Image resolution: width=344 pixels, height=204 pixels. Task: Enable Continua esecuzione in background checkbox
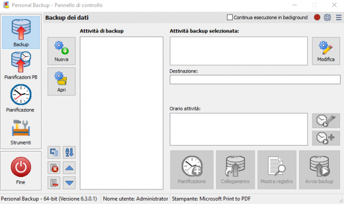230,17
